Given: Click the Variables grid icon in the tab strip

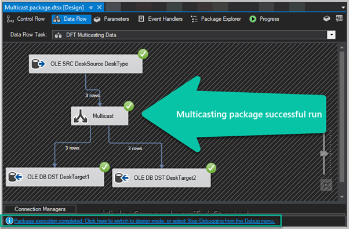Looking at the screenshot, I should [339, 19].
